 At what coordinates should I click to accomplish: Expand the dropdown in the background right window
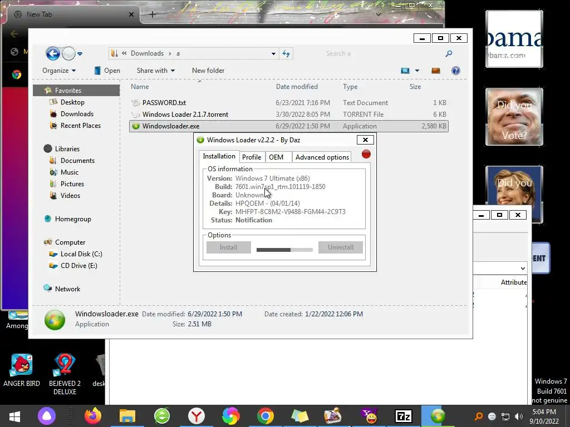[523, 269]
